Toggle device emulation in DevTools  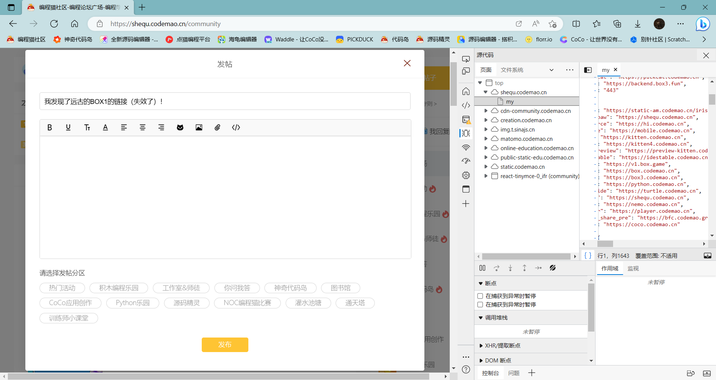pos(466,71)
